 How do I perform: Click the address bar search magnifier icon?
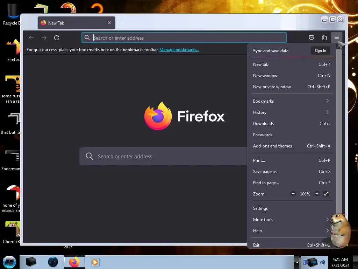pyautogui.click(x=87, y=37)
